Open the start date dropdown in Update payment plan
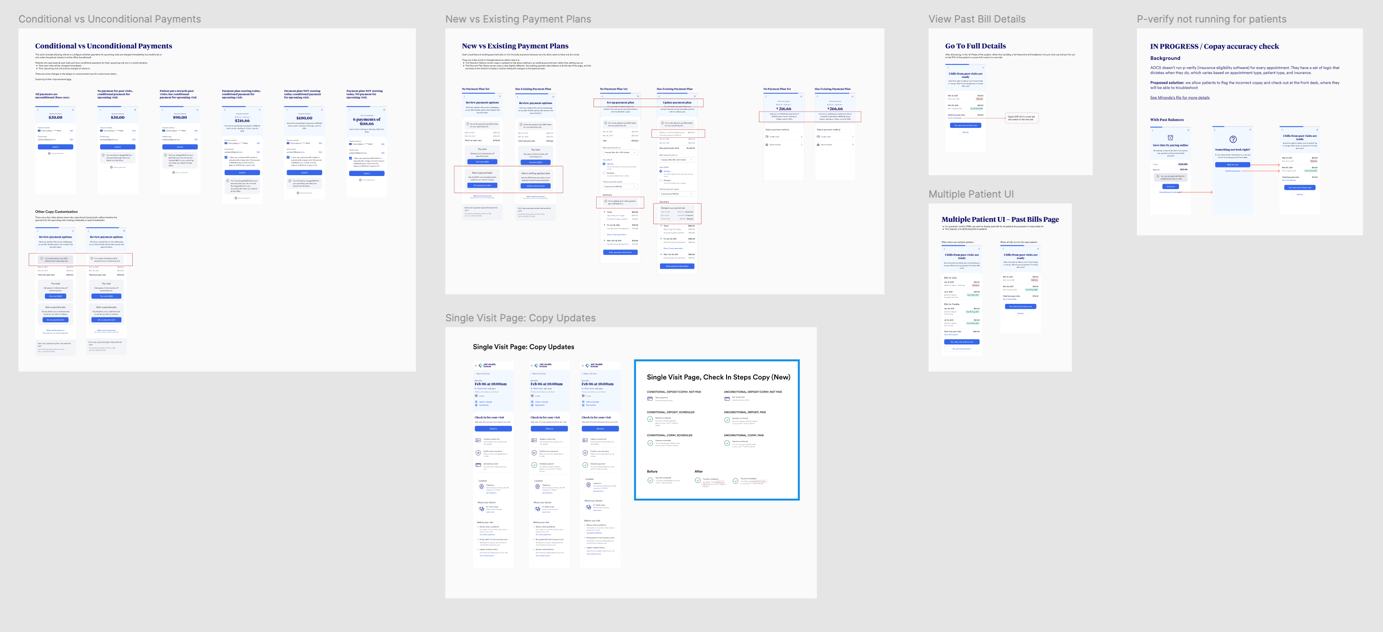 (x=677, y=159)
